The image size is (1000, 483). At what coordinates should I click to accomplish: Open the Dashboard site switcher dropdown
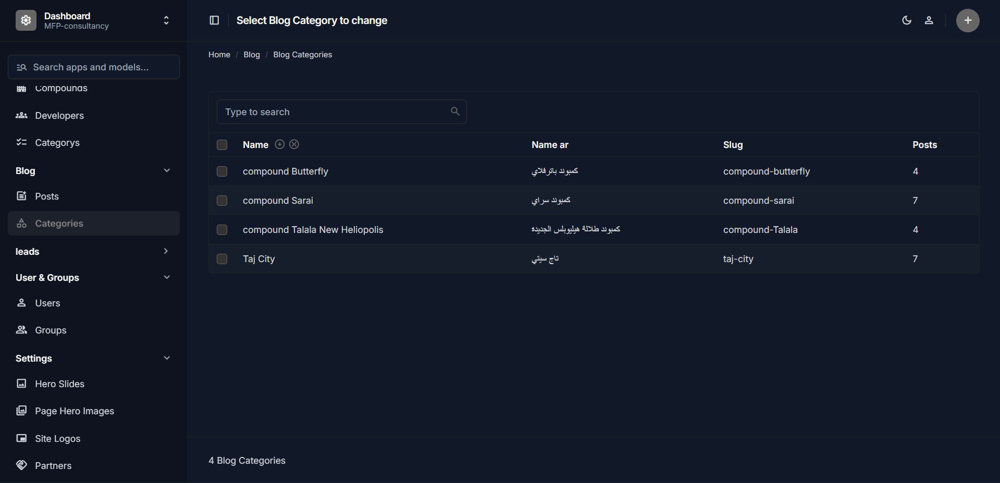click(166, 20)
